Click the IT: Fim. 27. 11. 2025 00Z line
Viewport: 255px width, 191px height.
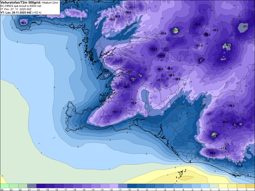(15, 9)
